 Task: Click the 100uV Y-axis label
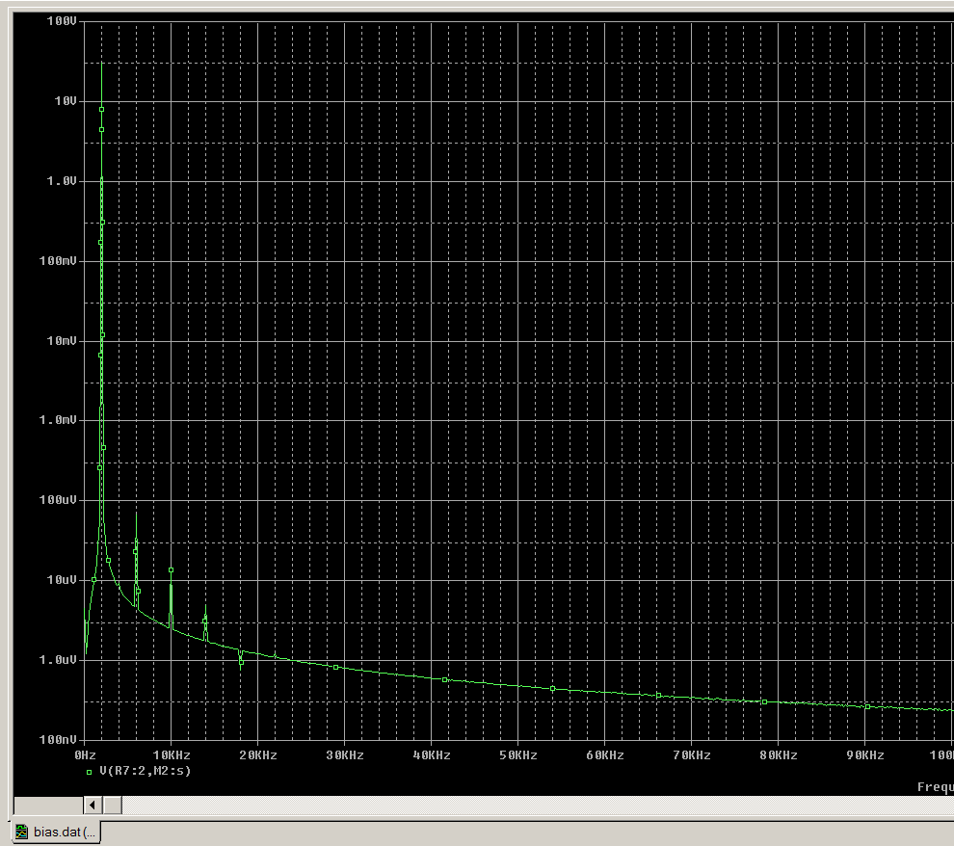click(59, 500)
